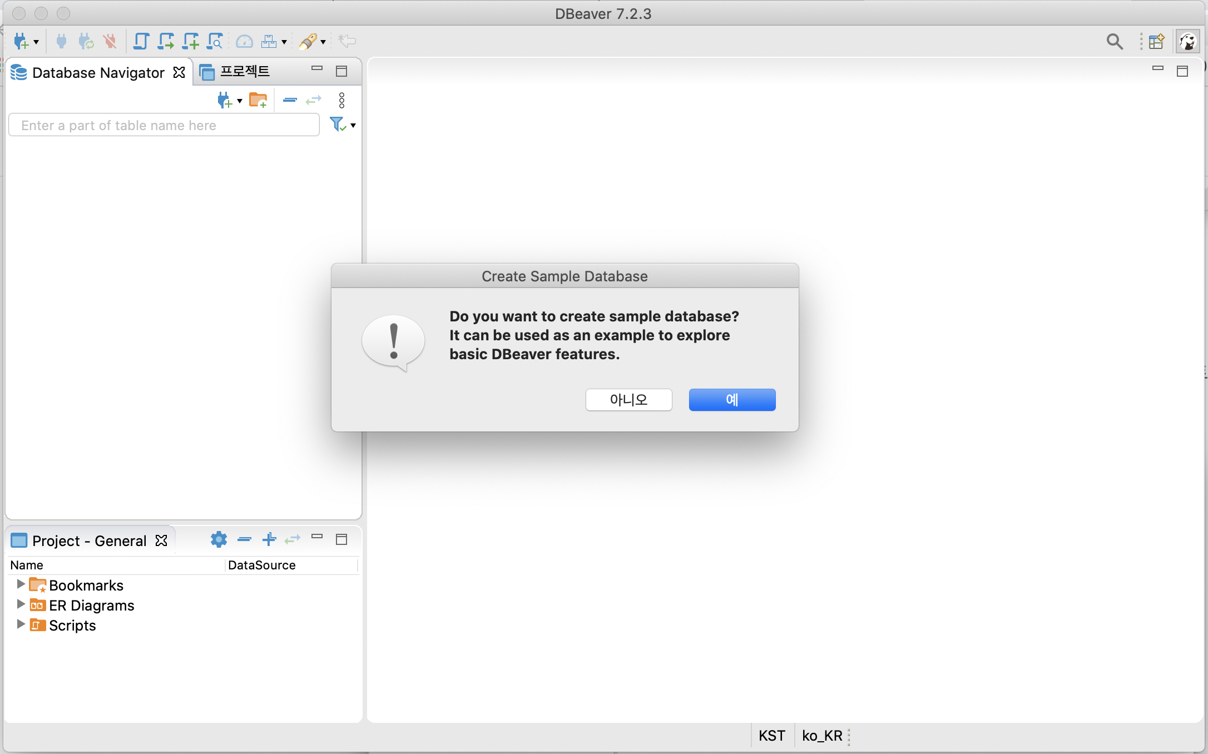This screenshot has height=754, width=1208.
Task: Click the Collapse All icon in the Database Navigator
Action: 290,100
